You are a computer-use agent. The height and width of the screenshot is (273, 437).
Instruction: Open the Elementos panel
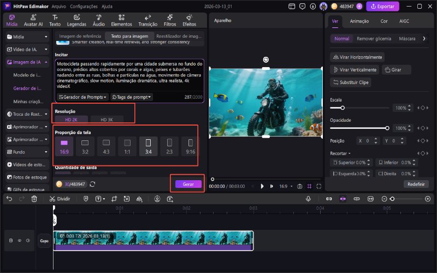click(121, 20)
